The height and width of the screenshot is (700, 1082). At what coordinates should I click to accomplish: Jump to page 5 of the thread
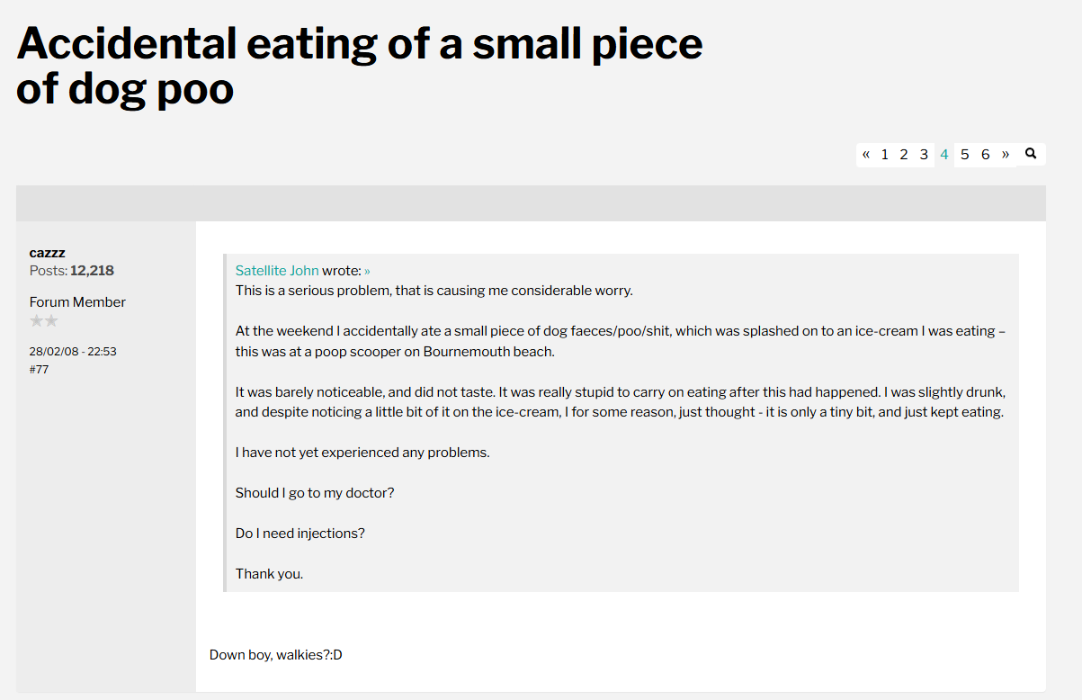pyautogui.click(x=965, y=155)
